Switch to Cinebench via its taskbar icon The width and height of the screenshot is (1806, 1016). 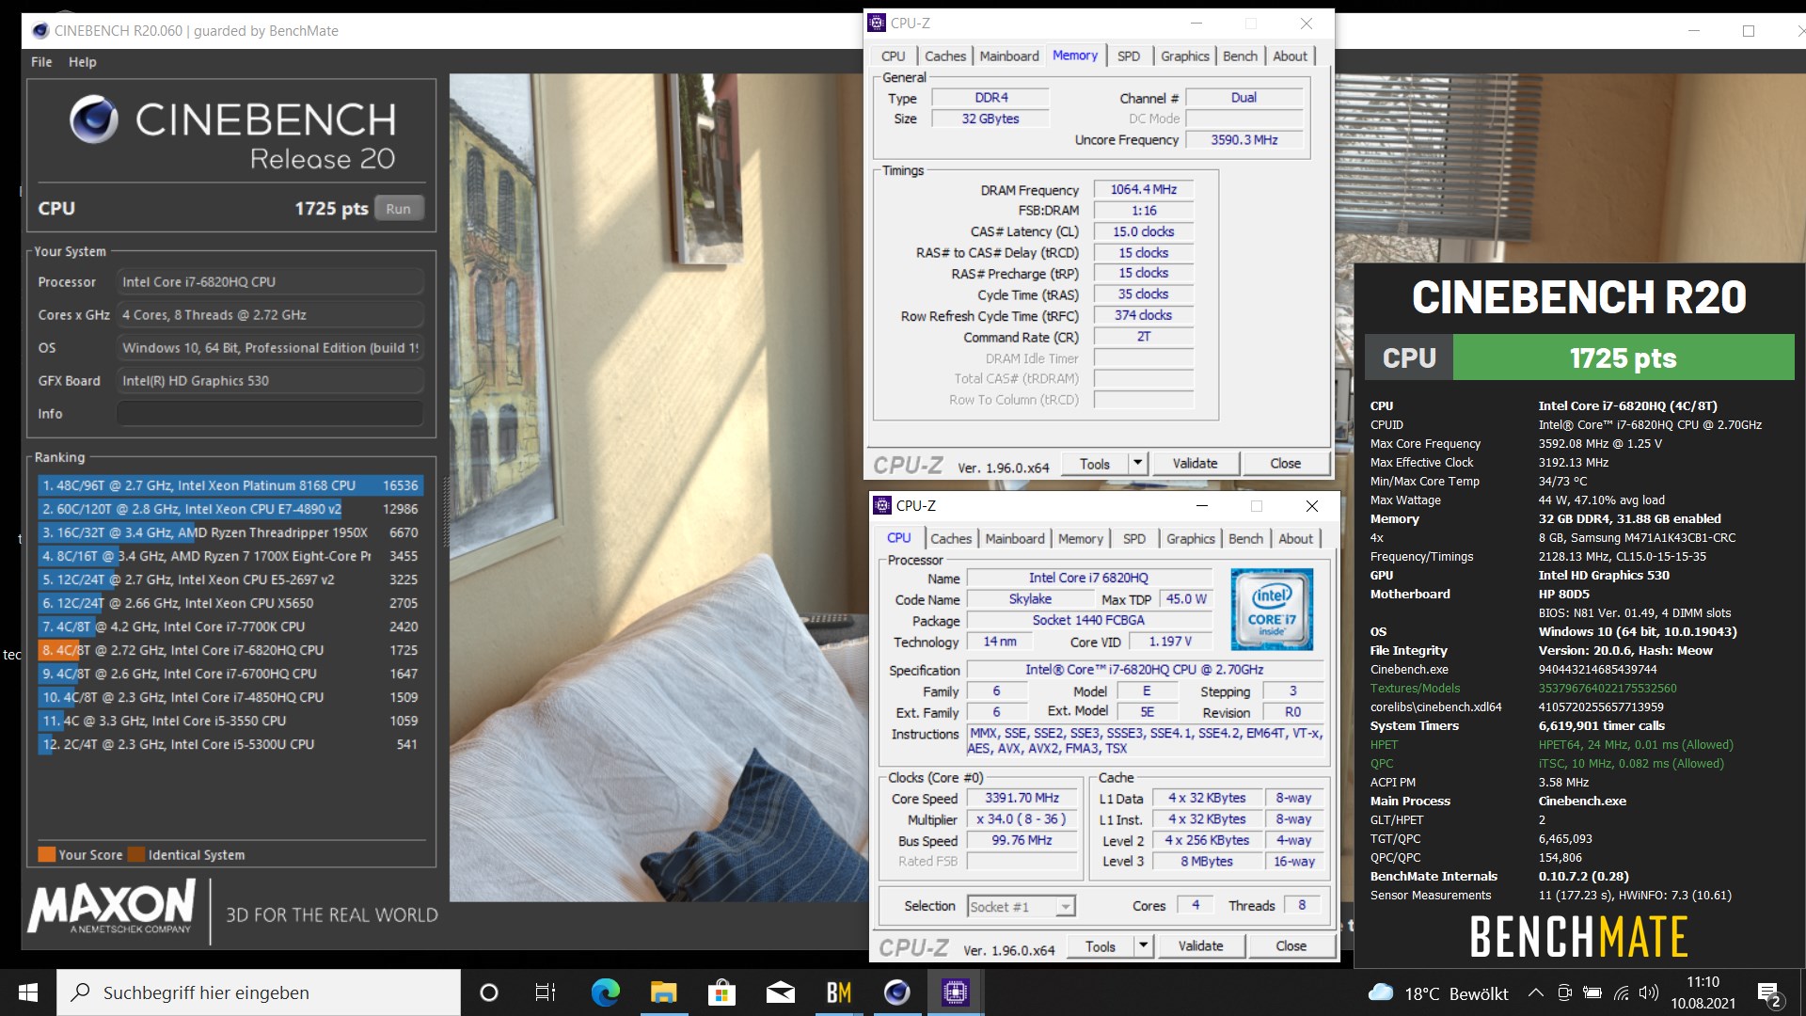pos(896,992)
